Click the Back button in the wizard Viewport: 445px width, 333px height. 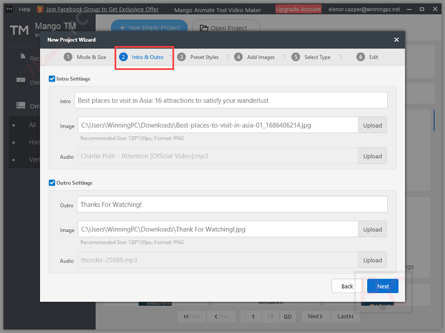(x=347, y=286)
